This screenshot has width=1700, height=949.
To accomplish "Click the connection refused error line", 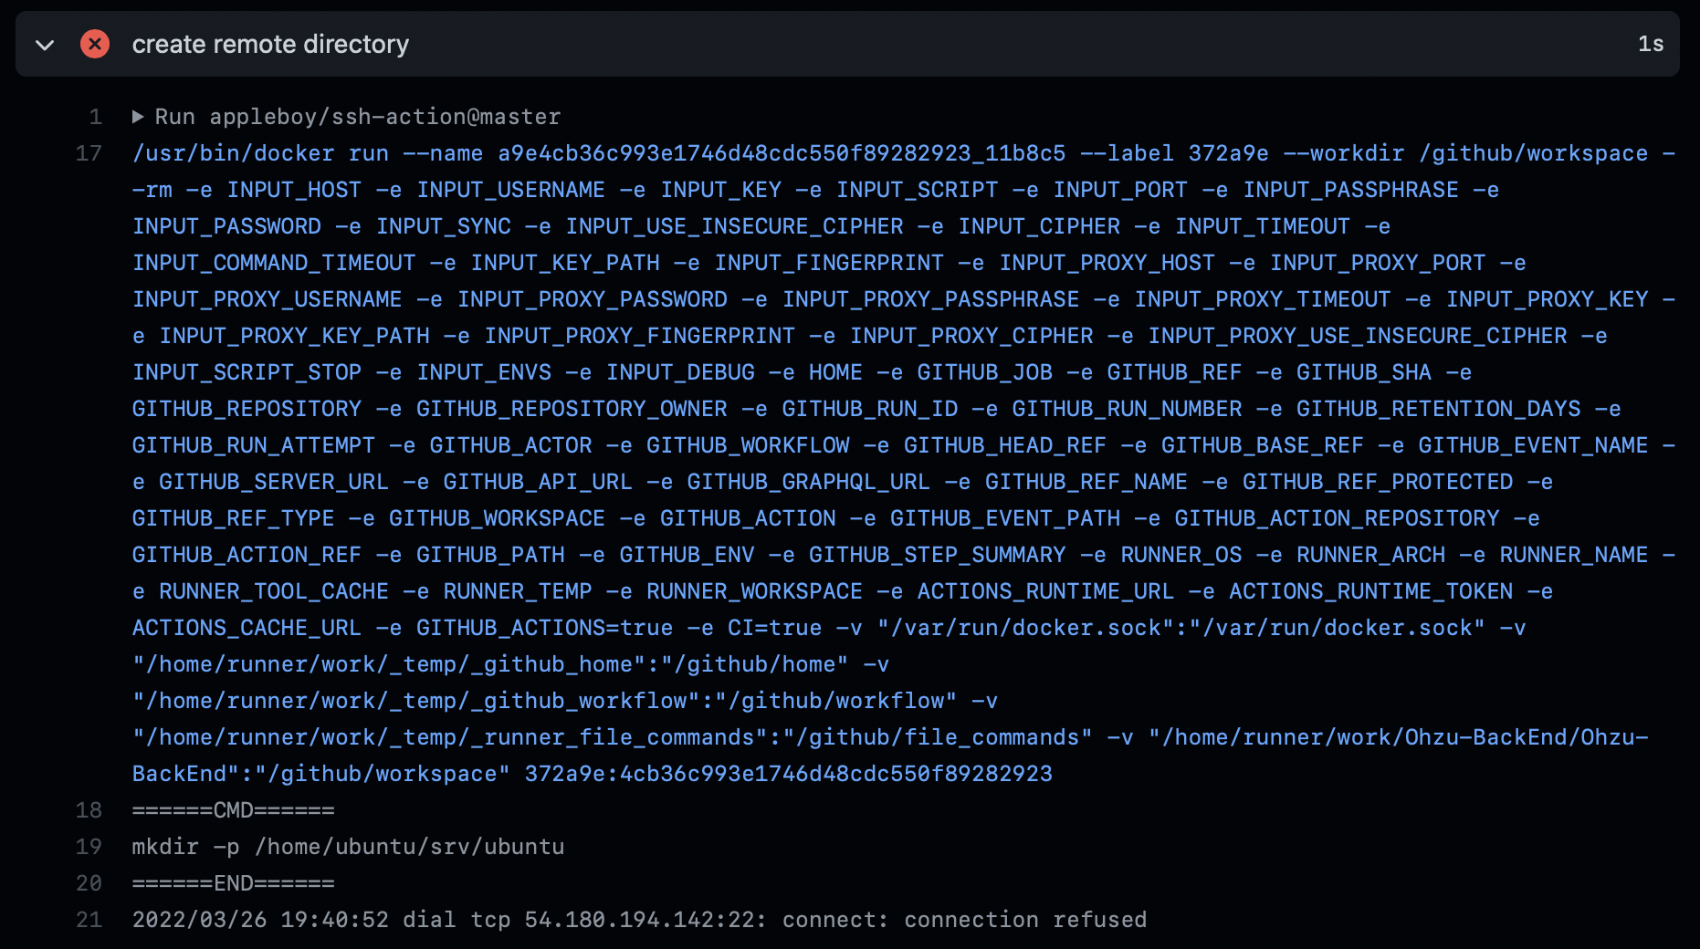I will [639, 920].
